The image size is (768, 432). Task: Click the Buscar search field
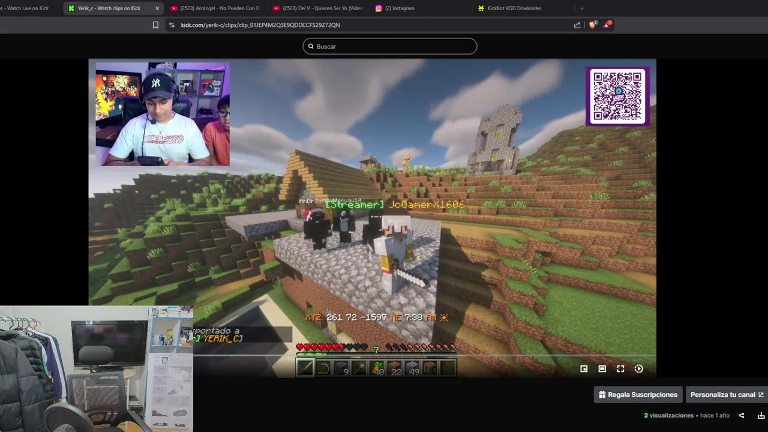point(390,46)
